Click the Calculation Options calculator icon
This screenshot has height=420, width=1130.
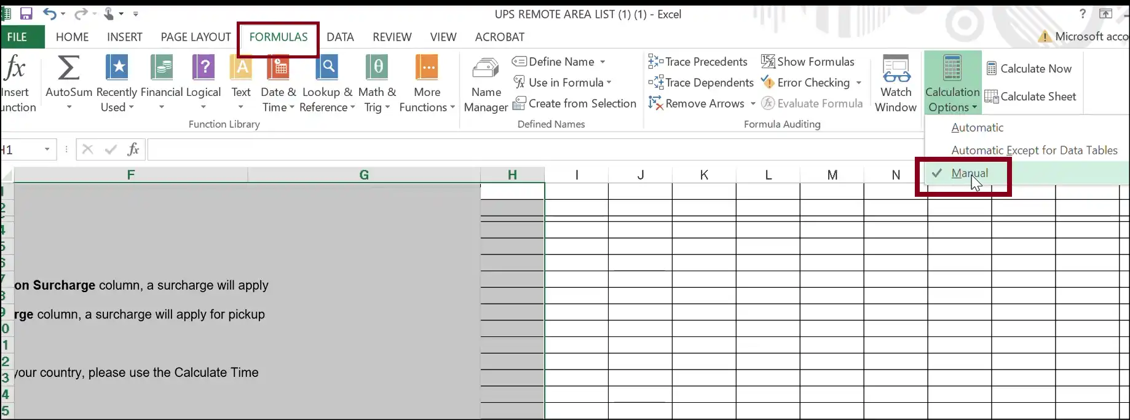point(952,68)
